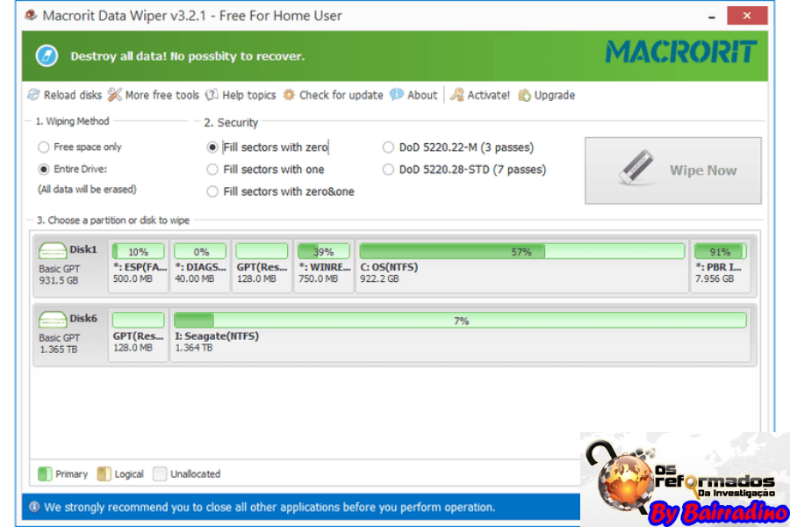Click the 10% usage bar of ESP
Image resolution: width=790 pixels, height=527 pixels.
point(139,251)
